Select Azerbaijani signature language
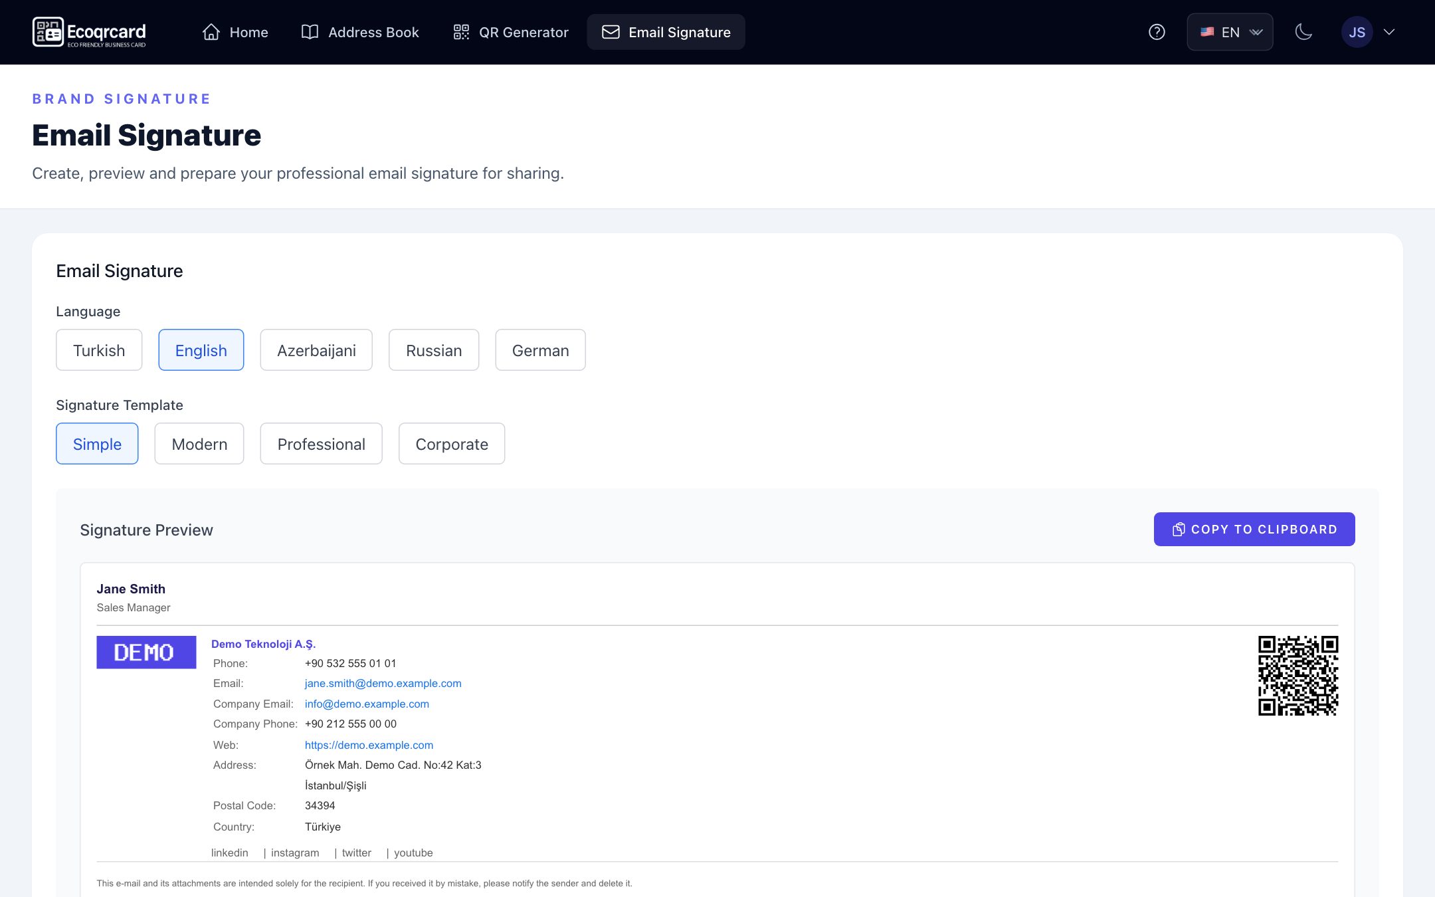Viewport: 1435px width, 897px height. click(316, 350)
